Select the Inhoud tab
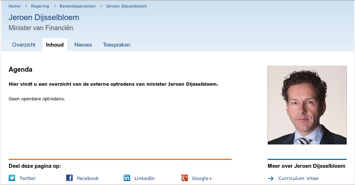This screenshot has height=185, width=355. [x=55, y=45]
